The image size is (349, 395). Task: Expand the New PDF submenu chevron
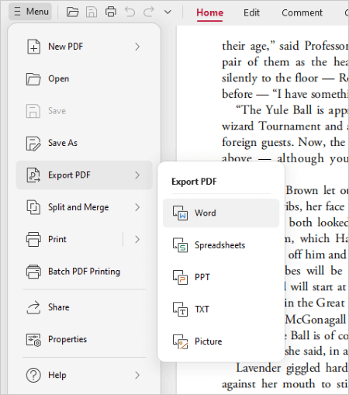pos(137,47)
